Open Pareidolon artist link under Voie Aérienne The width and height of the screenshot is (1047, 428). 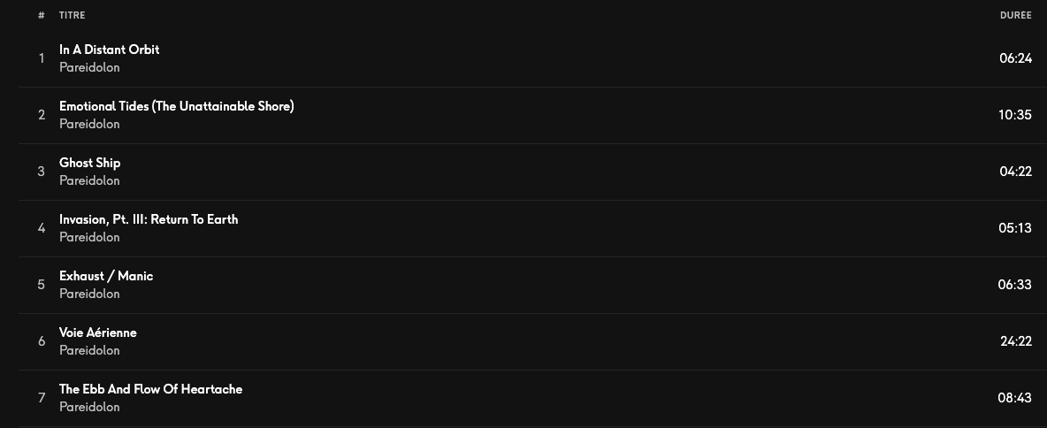pyautogui.click(x=89, y=350)
